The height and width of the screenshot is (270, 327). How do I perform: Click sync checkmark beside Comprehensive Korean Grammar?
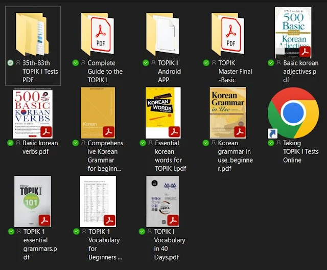(x=75, y=143)
